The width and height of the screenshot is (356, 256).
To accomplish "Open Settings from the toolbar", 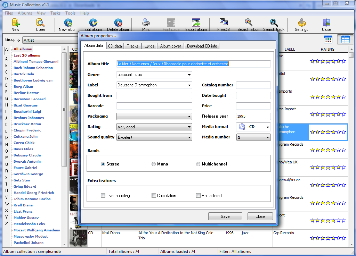I will click(x=301, y=23).
